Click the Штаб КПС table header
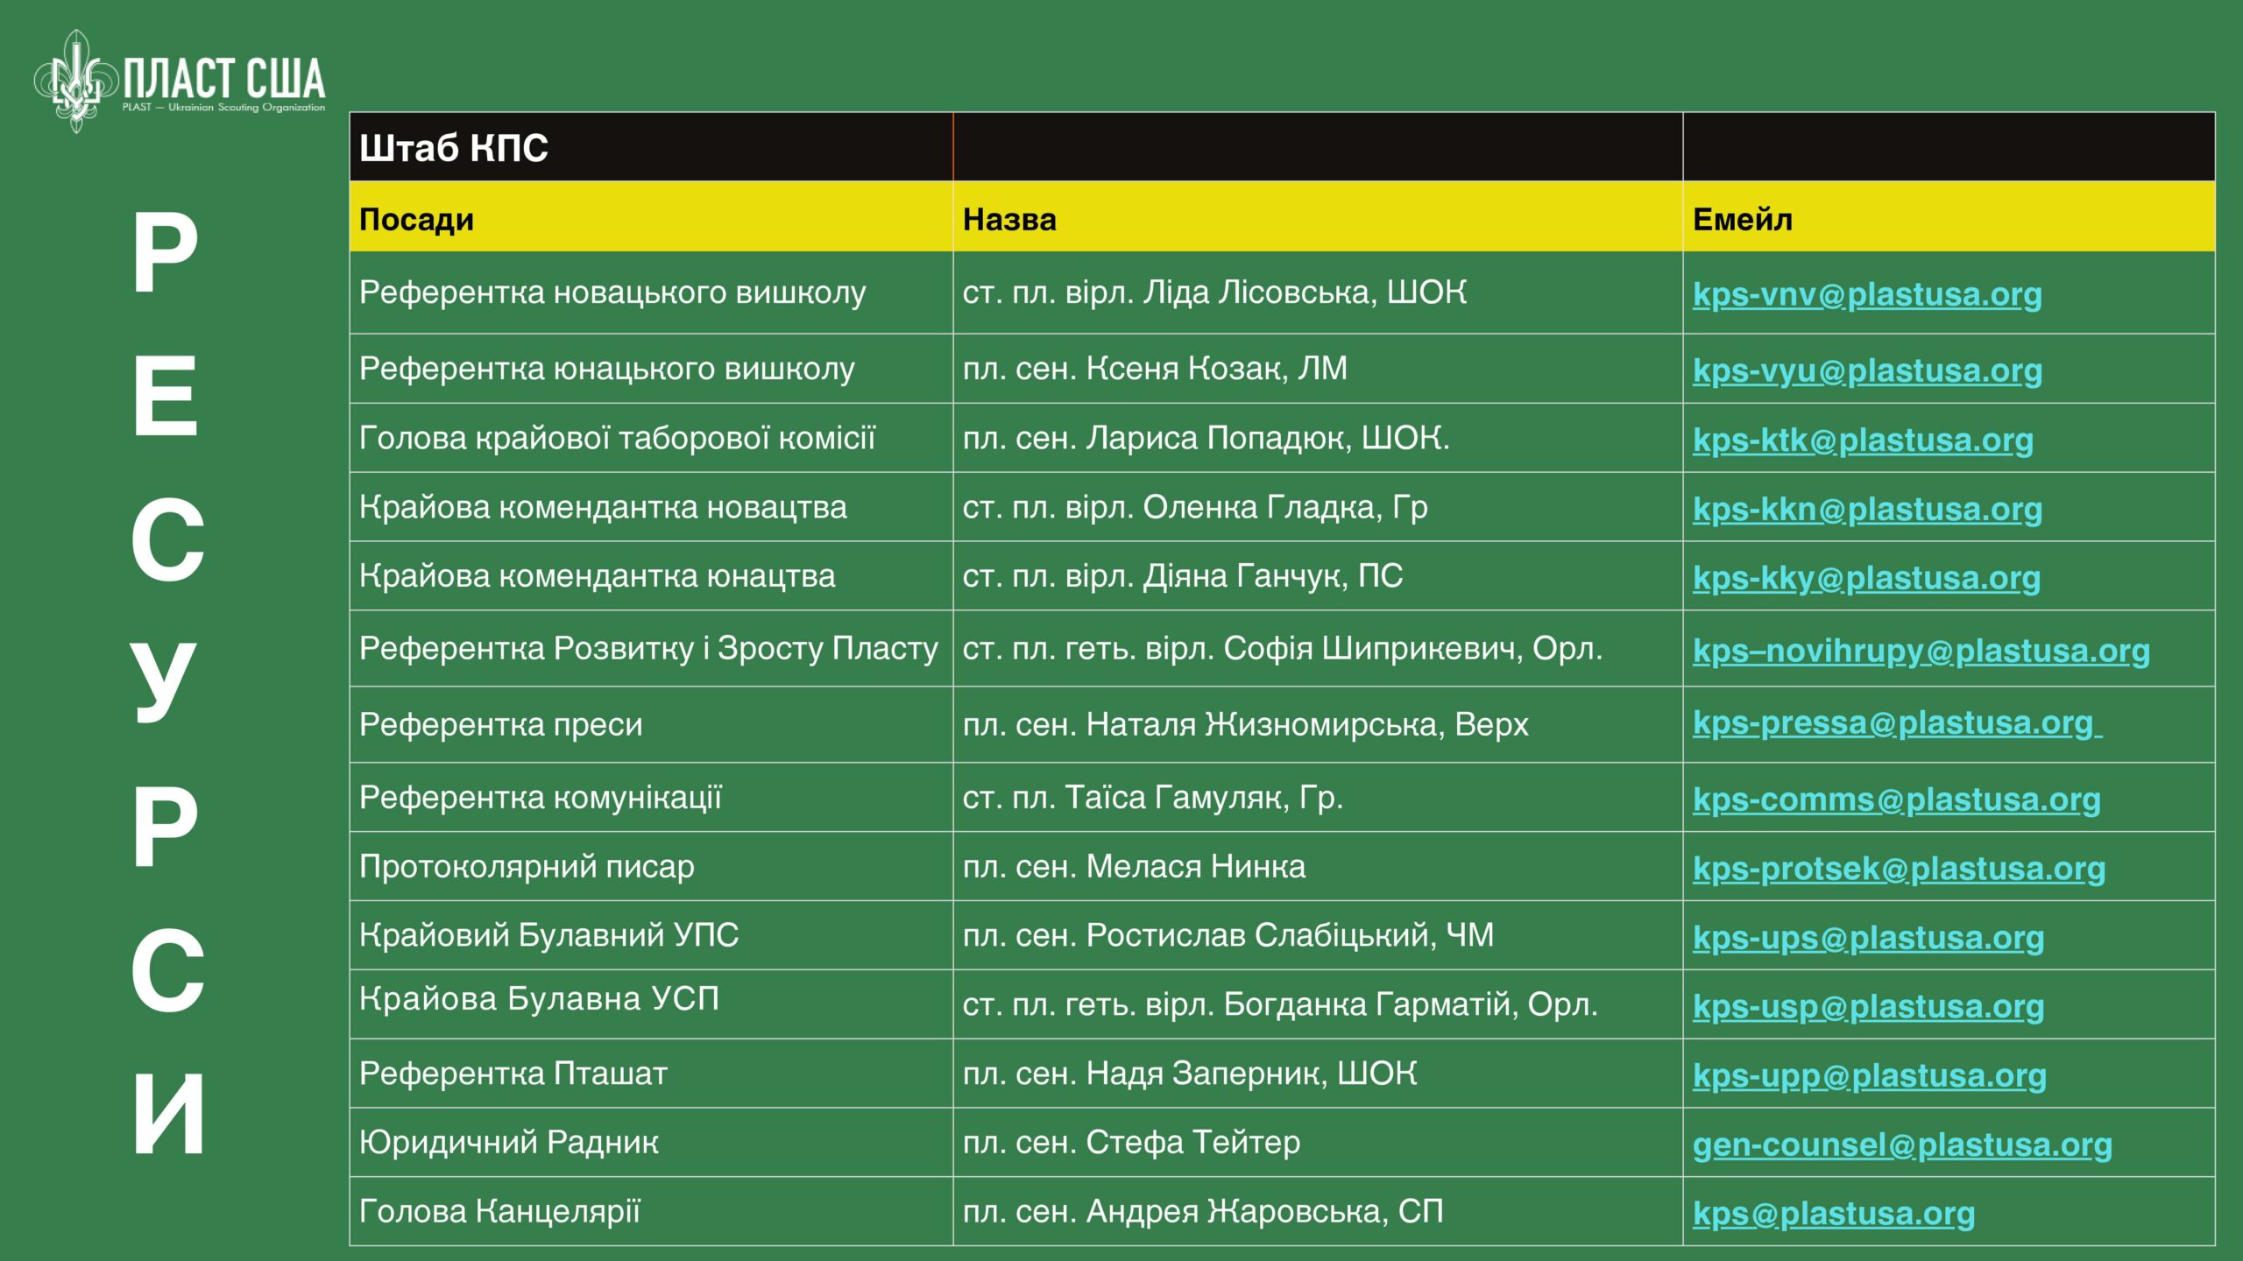 [x=454, y=148]
